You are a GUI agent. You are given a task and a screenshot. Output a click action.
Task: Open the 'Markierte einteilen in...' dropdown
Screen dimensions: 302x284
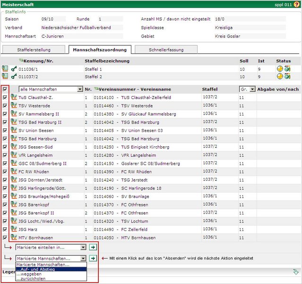pyautogui.click(x=51, y=247)
